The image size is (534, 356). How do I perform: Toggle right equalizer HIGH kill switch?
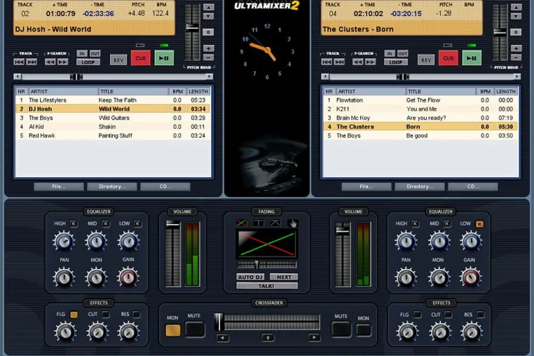[415, 224]
